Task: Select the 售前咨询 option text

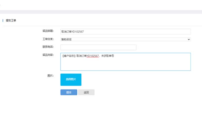Action: click(x=66, y=39)
